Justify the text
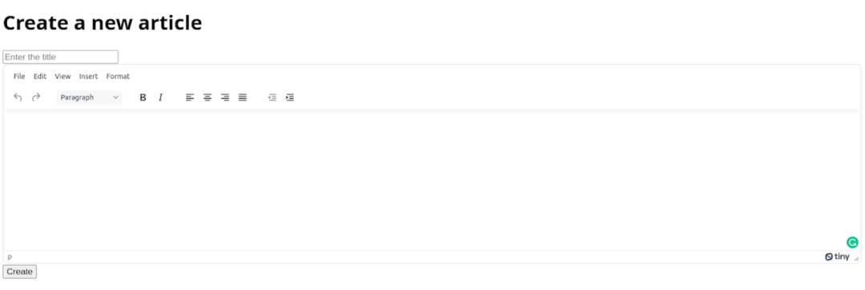Screen dimensions: 865x290 [x=243, y=97]
